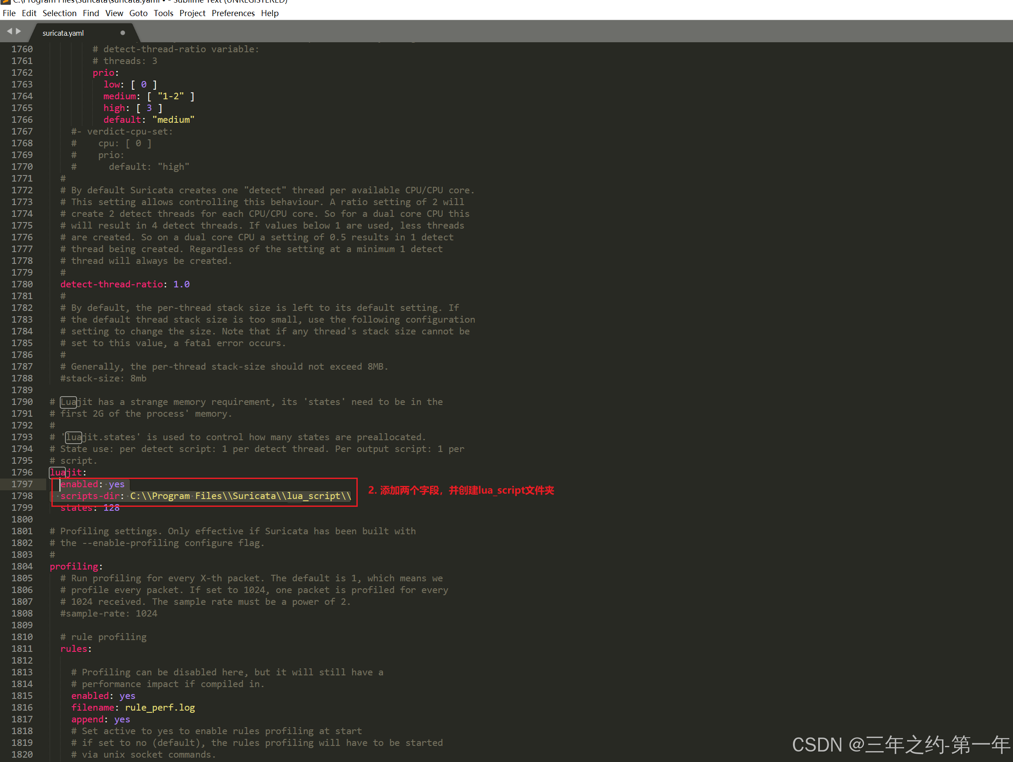Open the Help menu
This screenshot has width=1013, height=762.
point(270,13)
